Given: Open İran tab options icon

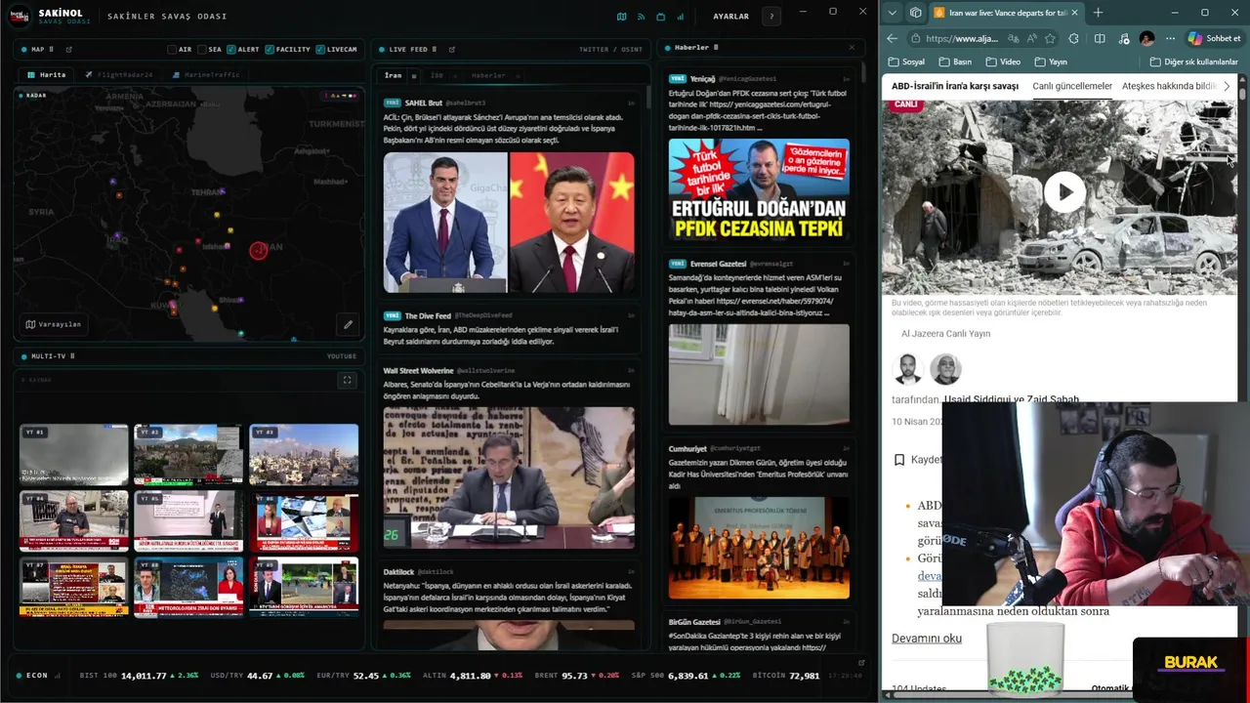Looking at the screenshot, I should 413,75.
